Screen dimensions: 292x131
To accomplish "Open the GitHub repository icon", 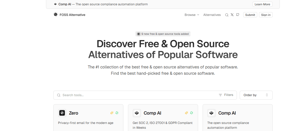I will [238, 15].
